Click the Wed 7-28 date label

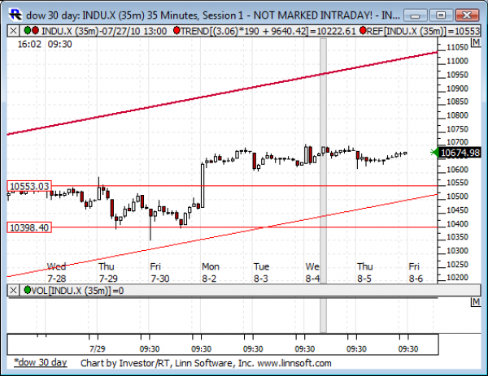(x=56, y=272)
